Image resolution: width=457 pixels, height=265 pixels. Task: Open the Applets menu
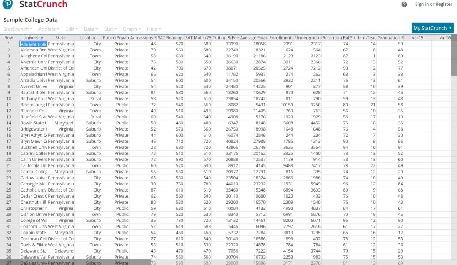(x=47, y=29)
